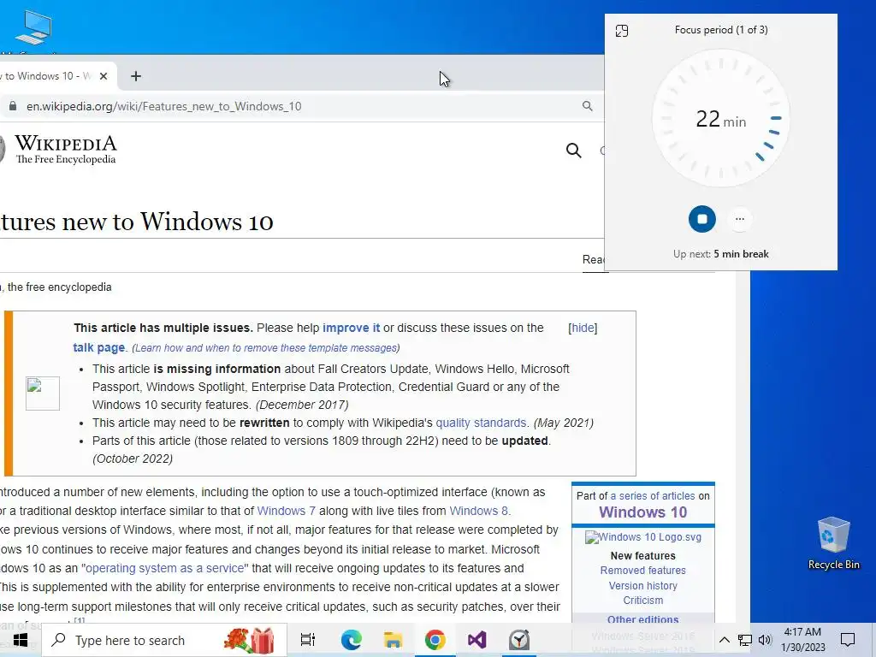Open the notification center icon

pos(848,640)
